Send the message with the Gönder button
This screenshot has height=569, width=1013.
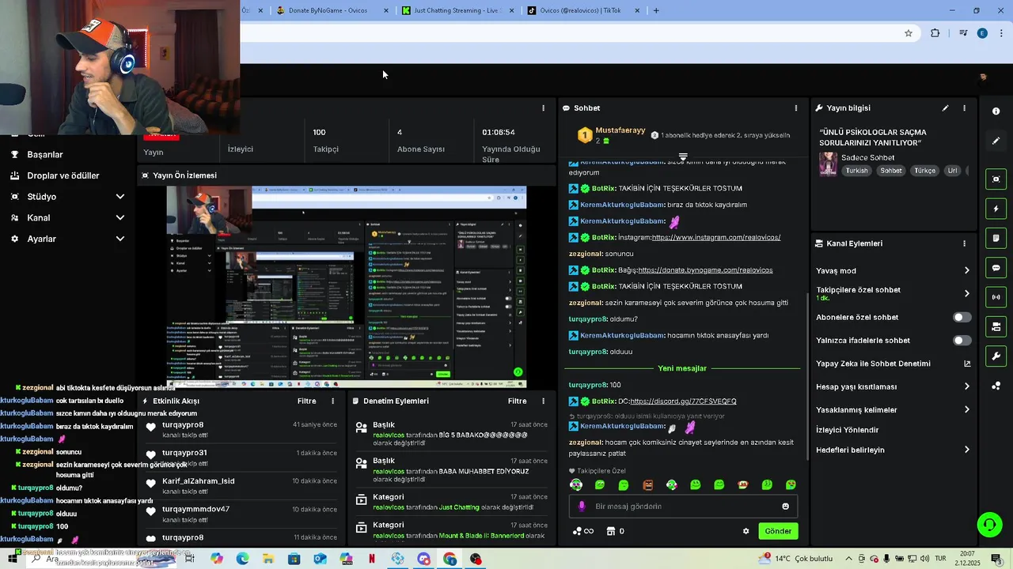click(x=778, y=531)
